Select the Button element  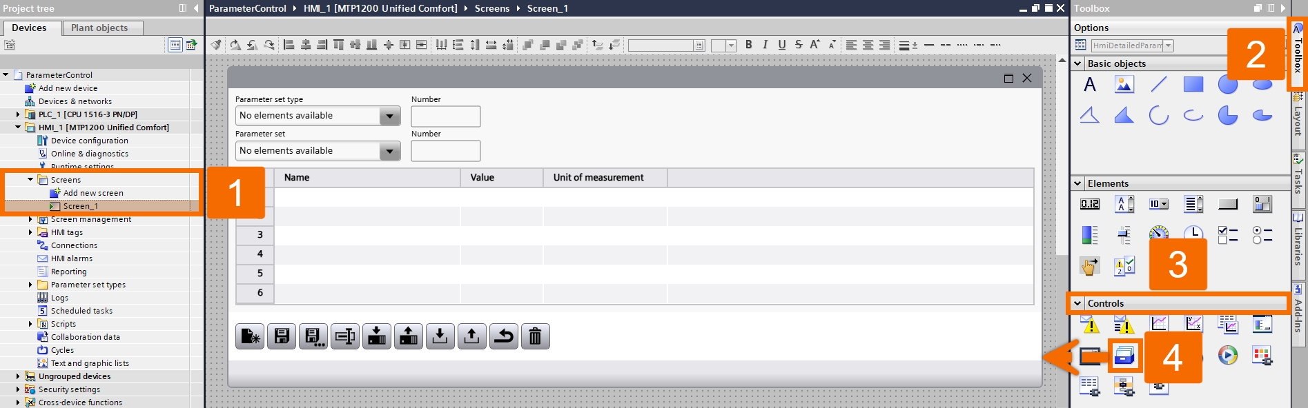coord(1228,204)
